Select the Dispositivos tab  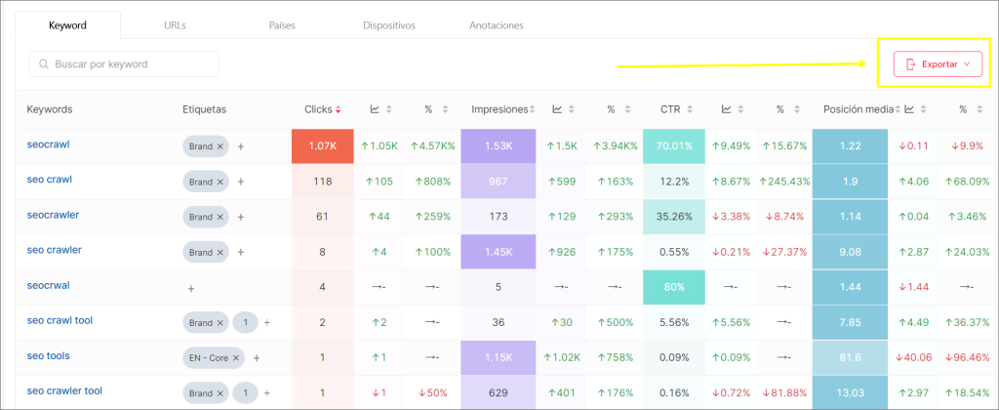coord(388,25)
